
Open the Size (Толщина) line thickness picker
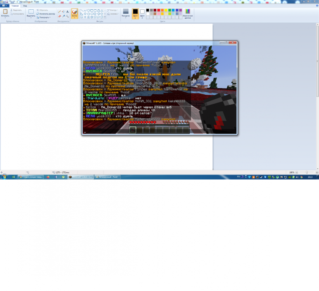126,13
